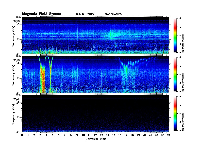This screenshot has height=155, width=201.
Task: Click the -5 label on dZ/dt color bar
Action: point(180,96)
